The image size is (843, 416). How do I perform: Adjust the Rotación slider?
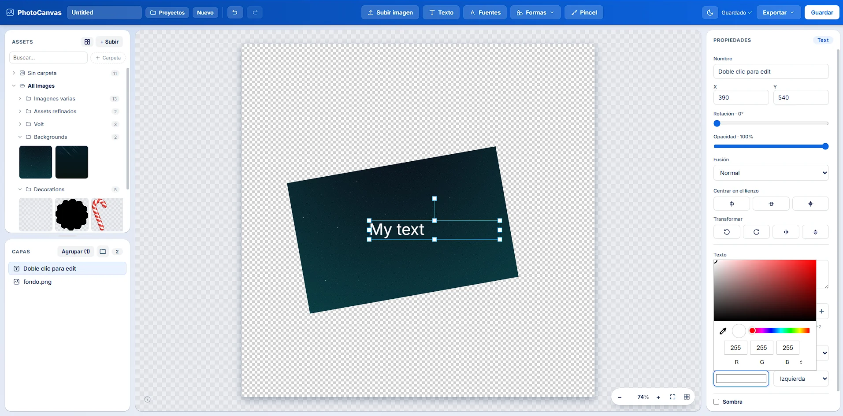(771, 123)
